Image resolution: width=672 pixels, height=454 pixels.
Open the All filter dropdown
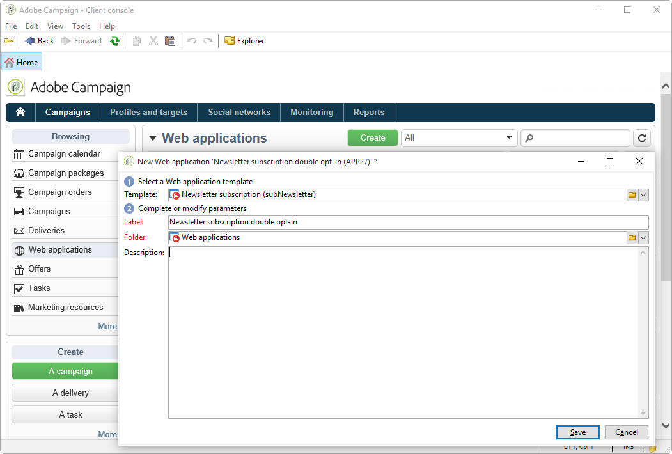pyautogui.click(x=459, y=138)
